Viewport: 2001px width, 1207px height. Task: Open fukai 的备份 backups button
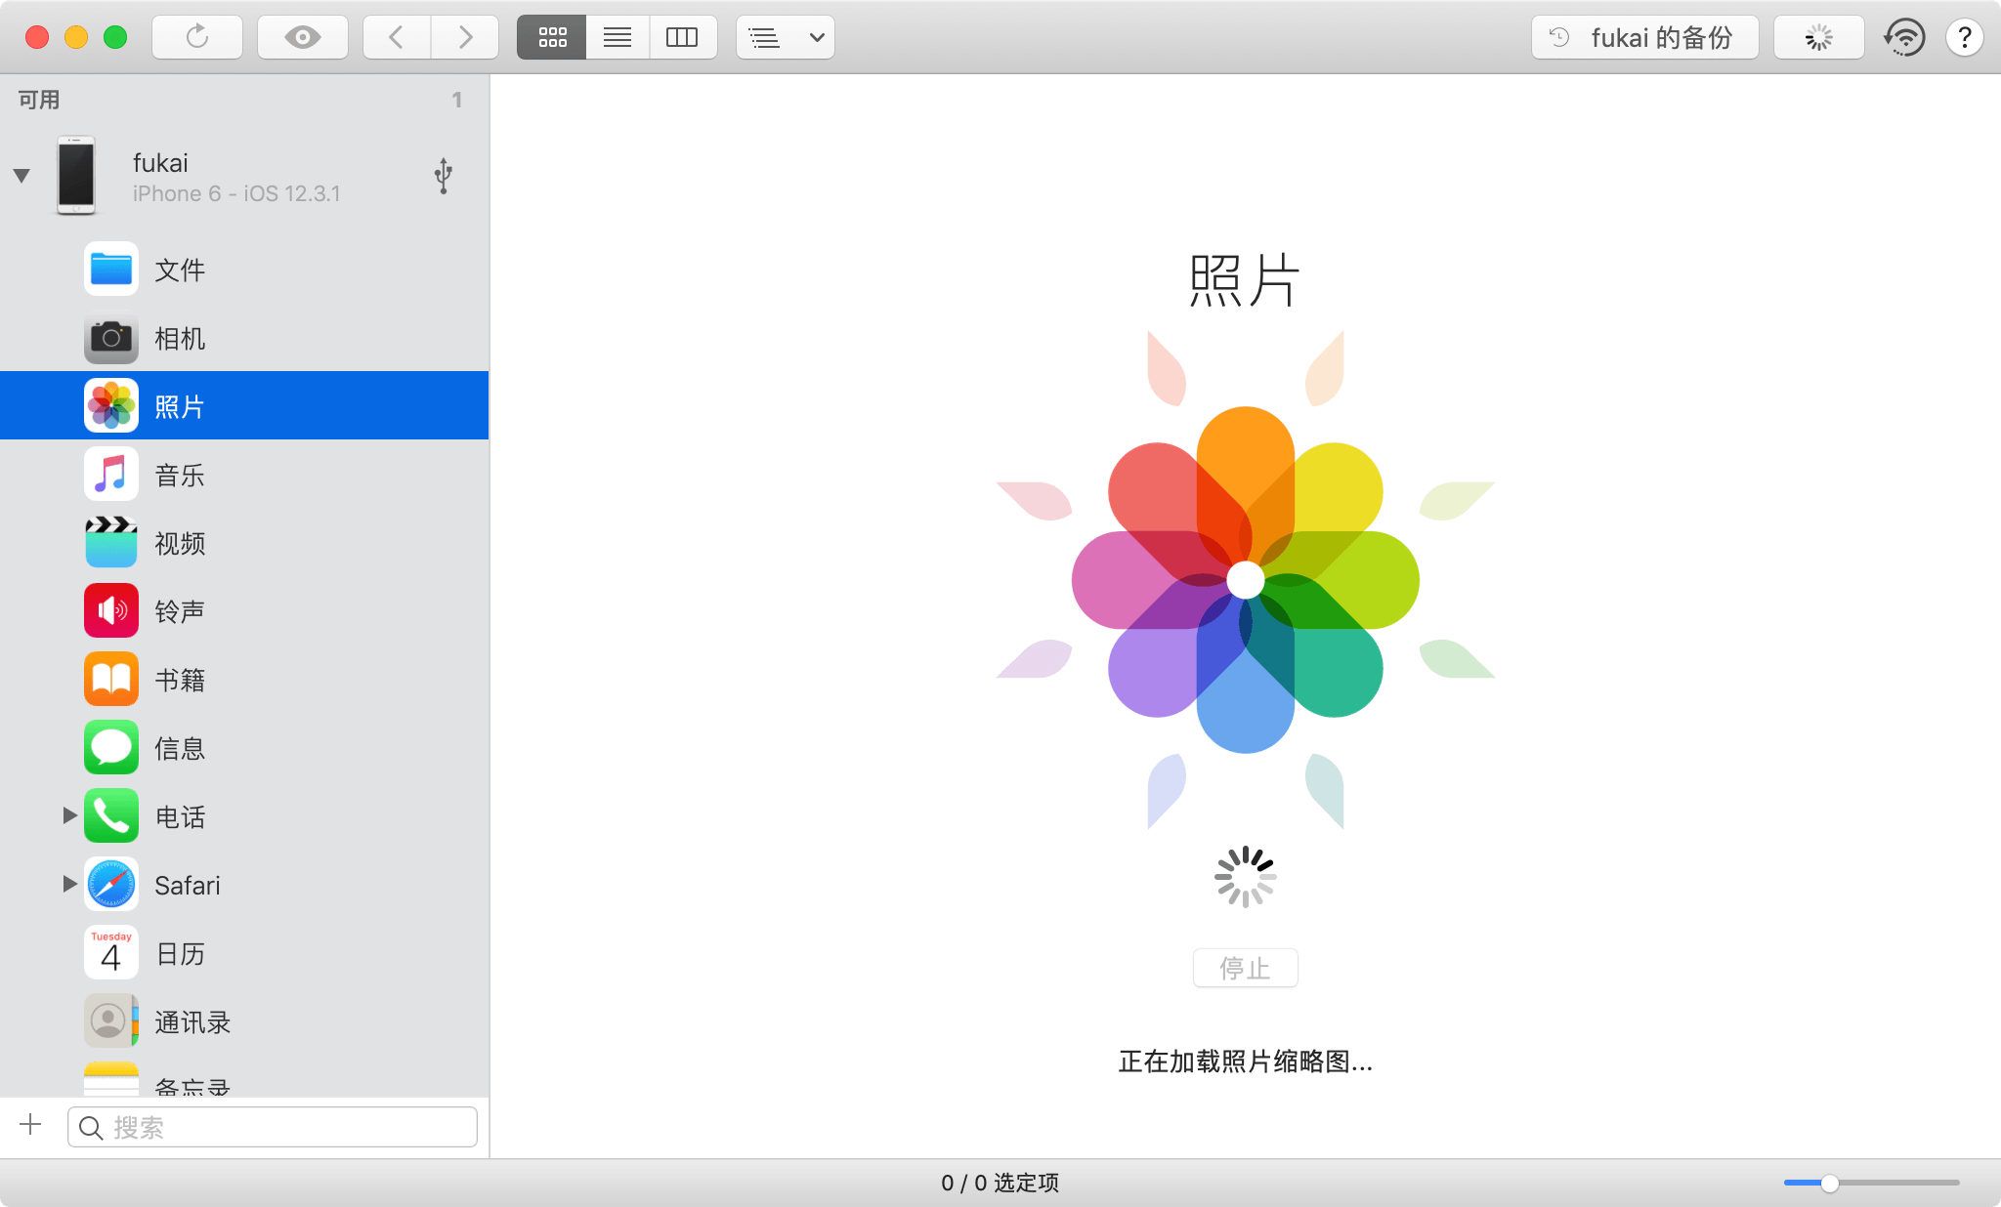point(1645,37)
